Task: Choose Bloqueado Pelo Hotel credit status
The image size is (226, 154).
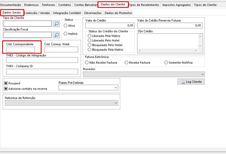Action: (x=89, y=45)
